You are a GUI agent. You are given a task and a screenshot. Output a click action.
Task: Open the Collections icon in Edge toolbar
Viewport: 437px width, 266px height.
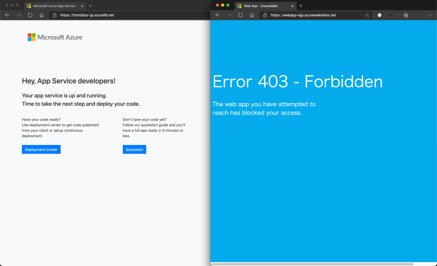tap(406, 15)
